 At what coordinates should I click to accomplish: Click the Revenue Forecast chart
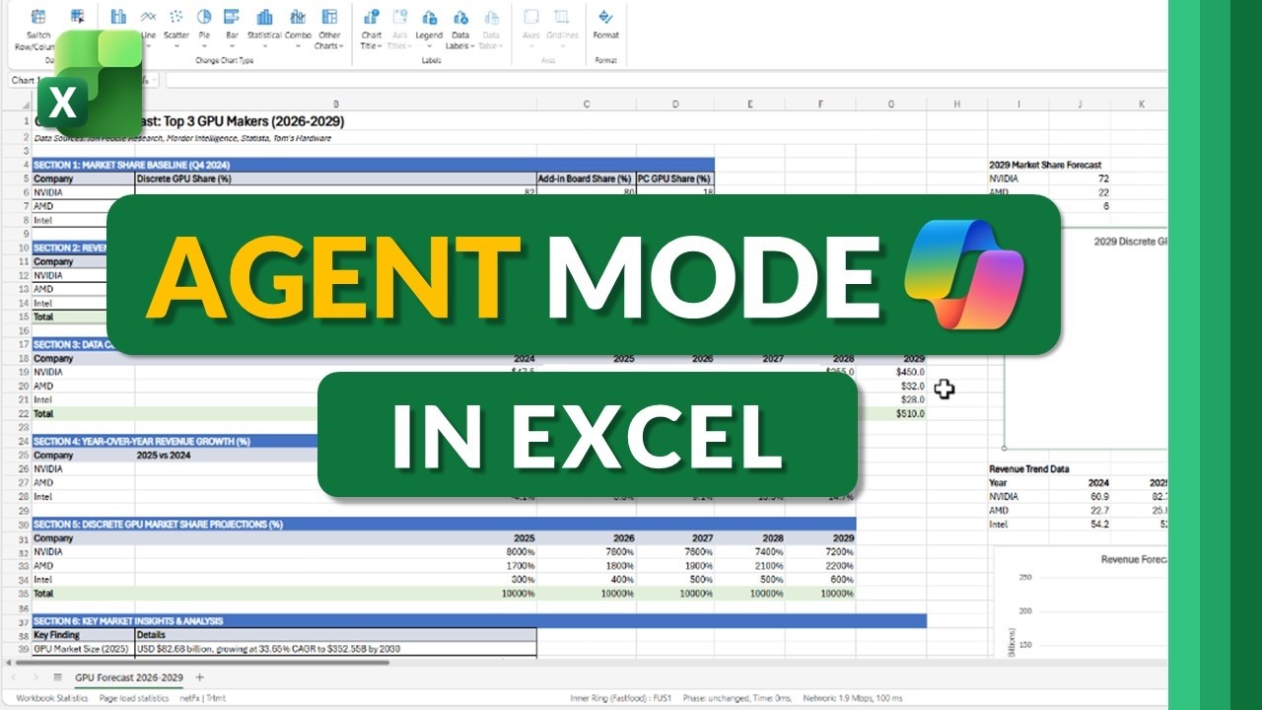pos(1081,602)
